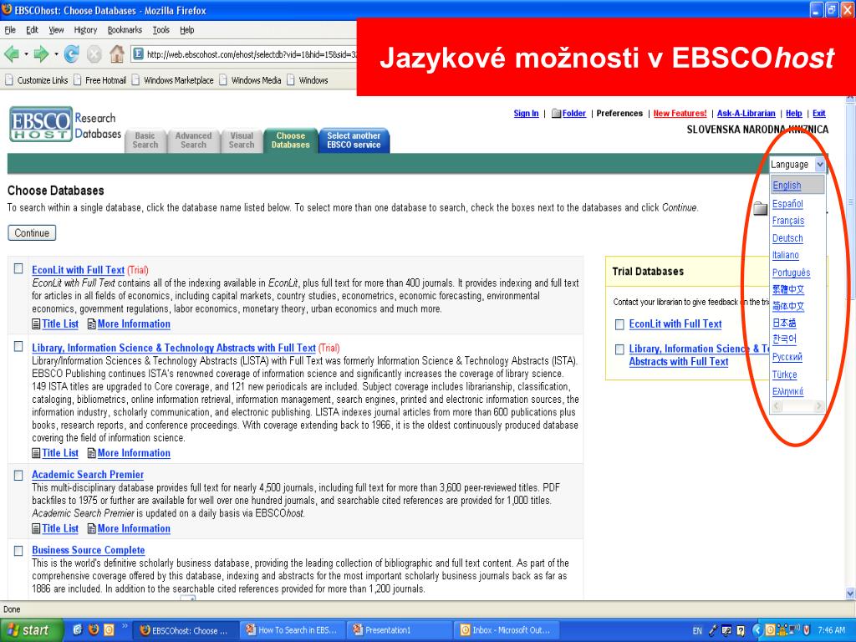856x642 pixels.
Task: Open the Back history dropdown arrow
Action: [26, 54]
